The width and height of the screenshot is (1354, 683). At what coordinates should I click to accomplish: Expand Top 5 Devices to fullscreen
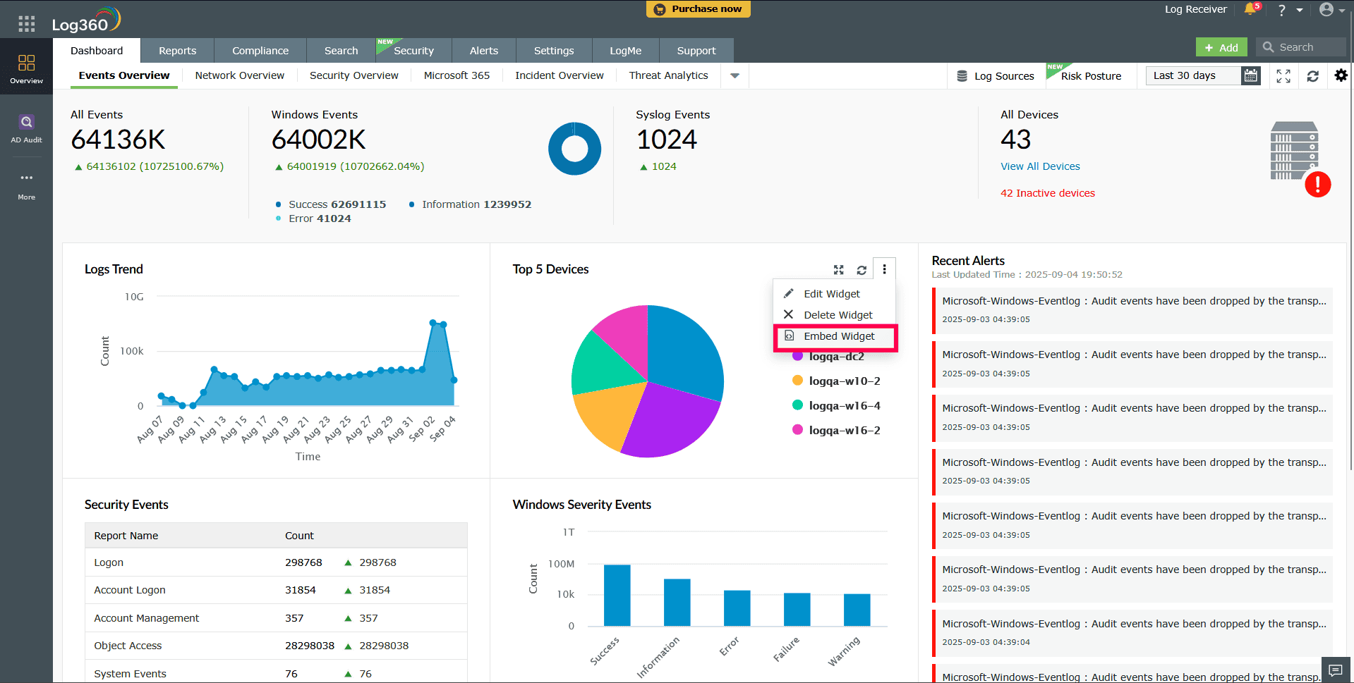tap(838, 269)
